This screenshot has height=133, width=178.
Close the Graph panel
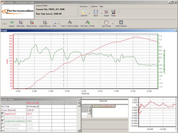point(176,31)
